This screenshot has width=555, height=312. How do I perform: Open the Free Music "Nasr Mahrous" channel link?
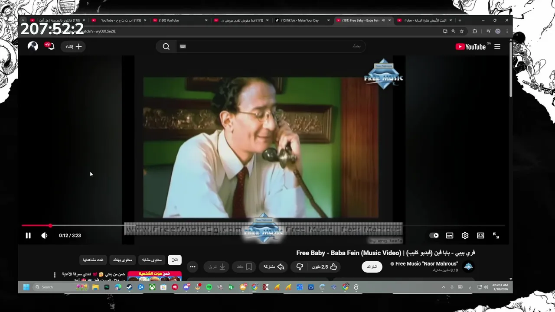click(x=426, y=264)
